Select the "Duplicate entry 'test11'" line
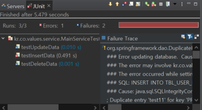The width and height of the screenshot is (202, 110). pyautogui.click(x=149, y=100)
